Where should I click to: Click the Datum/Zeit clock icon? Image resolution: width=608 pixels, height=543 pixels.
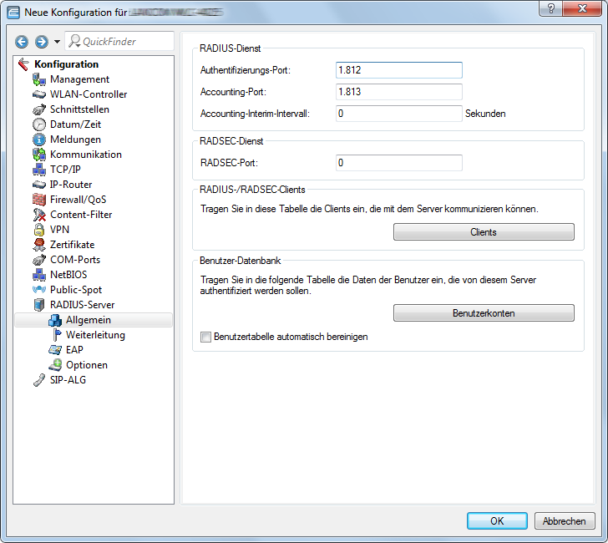(38, 124)
